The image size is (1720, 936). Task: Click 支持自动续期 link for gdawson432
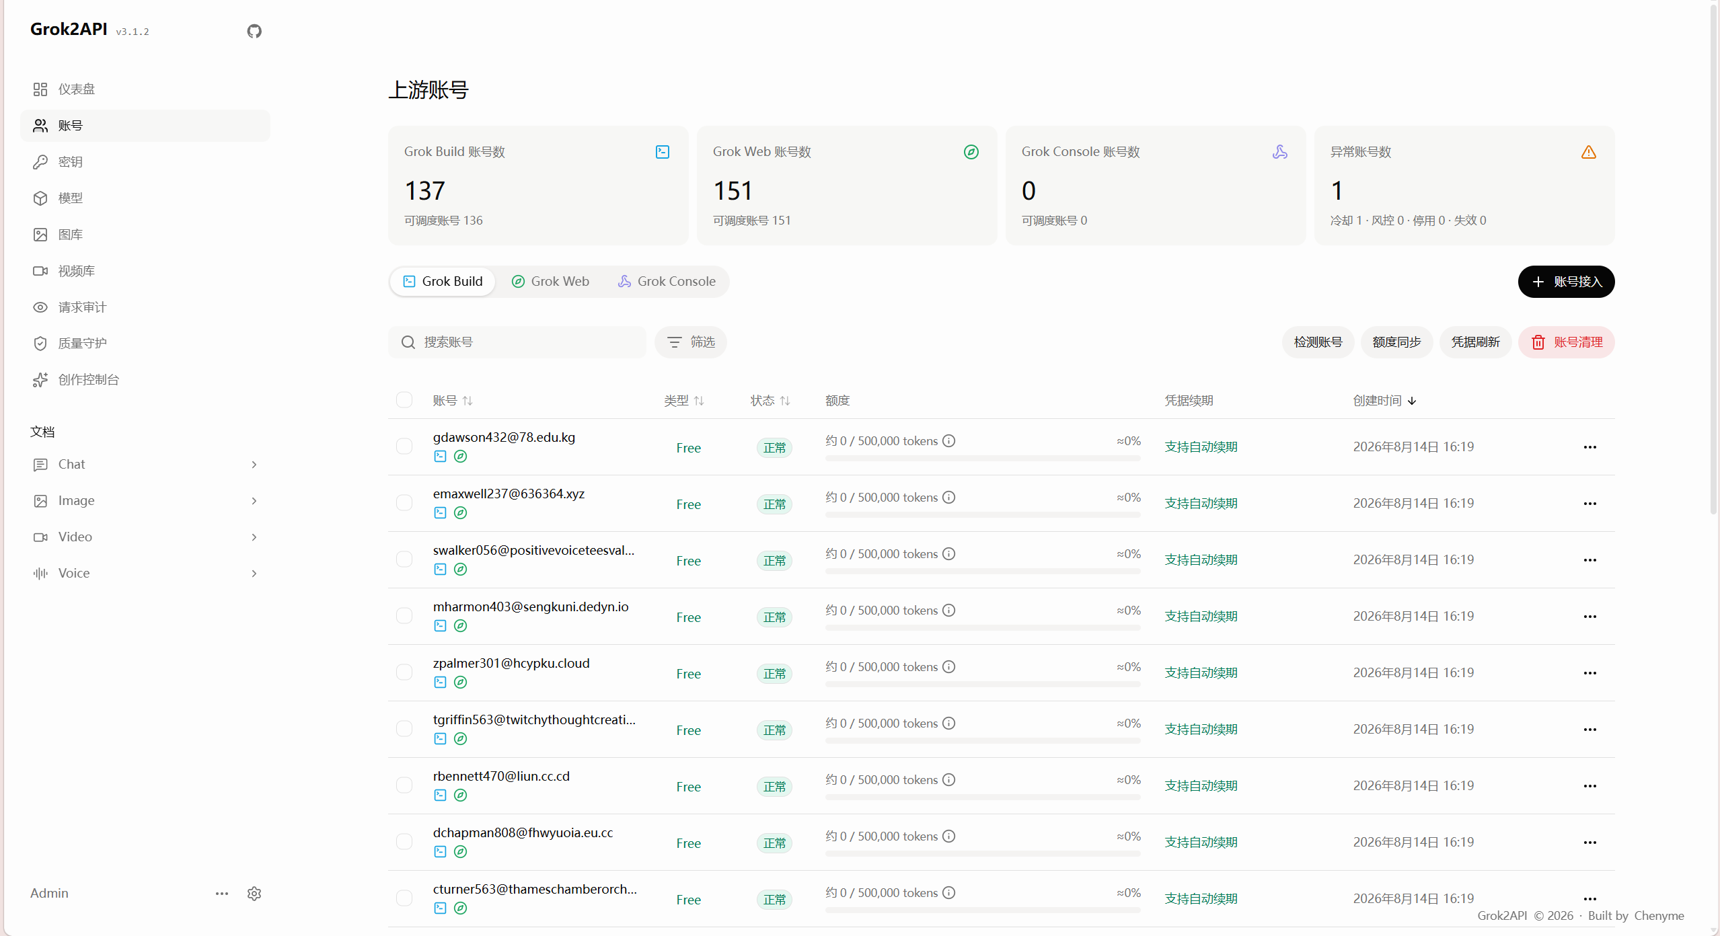click(1201, 447)
